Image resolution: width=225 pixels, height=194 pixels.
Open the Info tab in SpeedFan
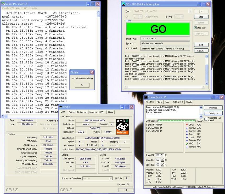point(167,102)
